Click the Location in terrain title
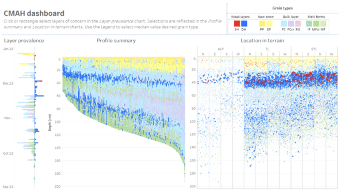Image resolution: width=341 pixels, height=192 pixels. click(x=262, y=41)
